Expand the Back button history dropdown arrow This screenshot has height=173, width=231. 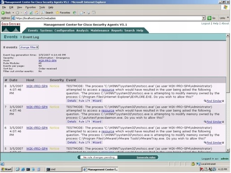point(13,13)
